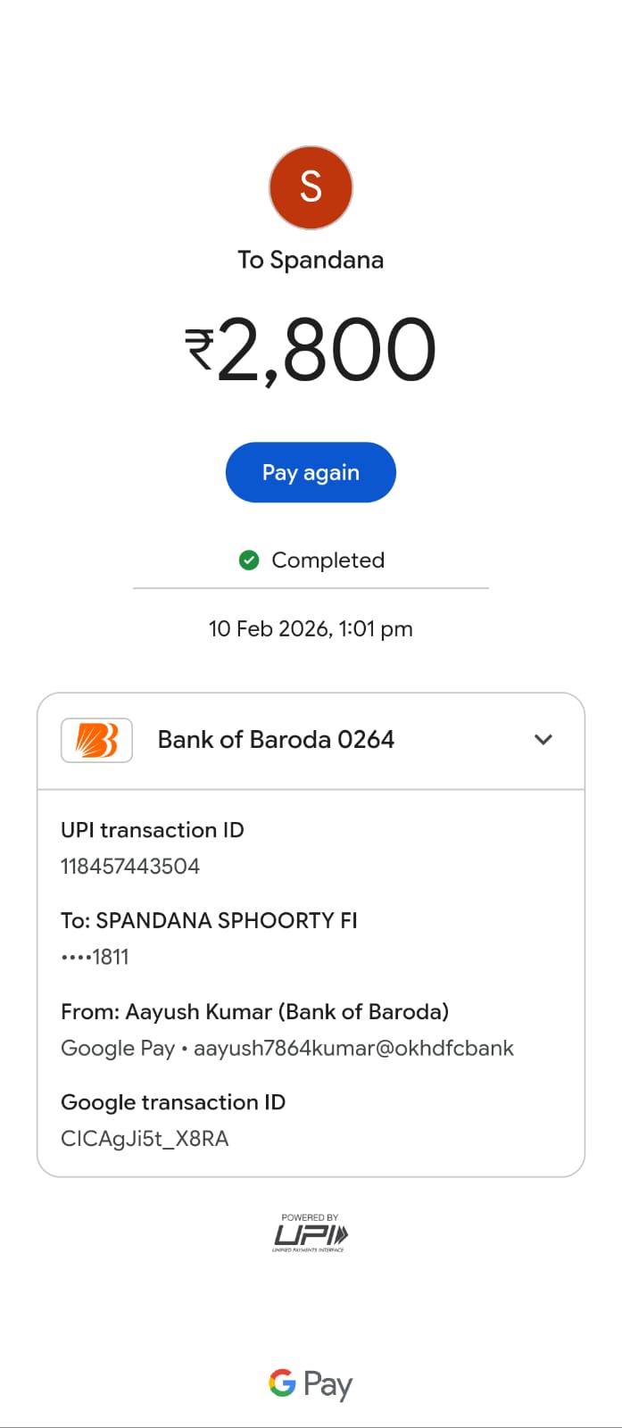Tap the ₹2,800 amount
The image size is (622, 1428).
(x=311, y=350)
